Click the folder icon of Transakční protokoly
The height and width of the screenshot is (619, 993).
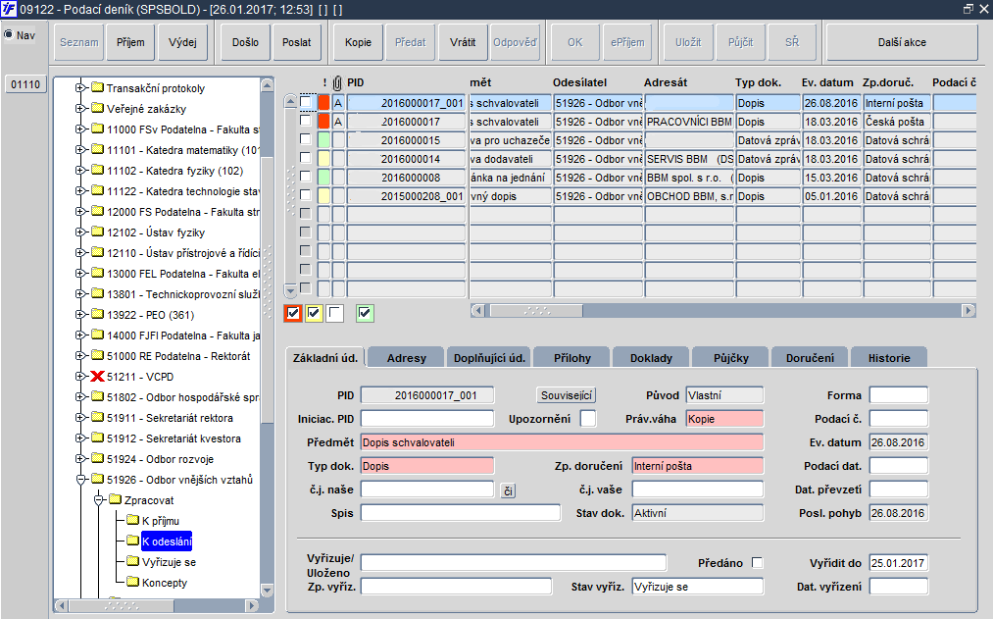(97, 88)
